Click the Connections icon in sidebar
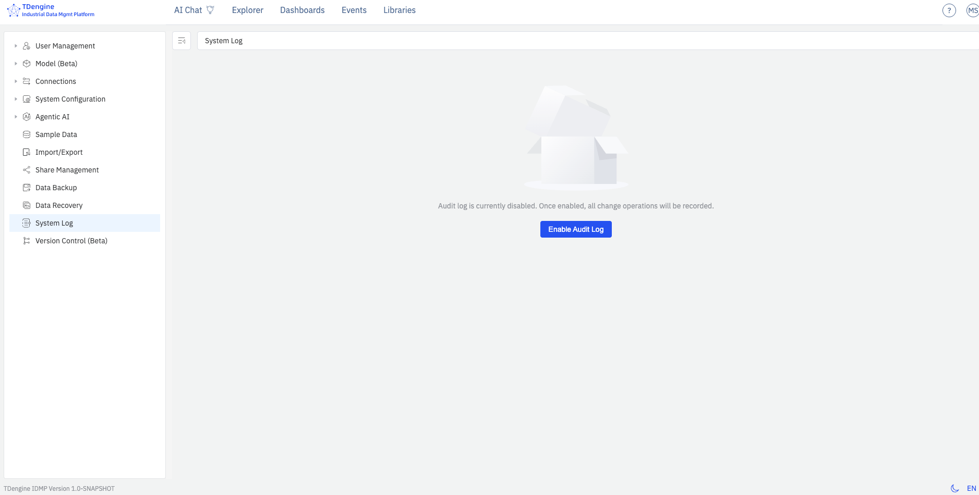 pyautogui.click(x=27, y=81)
